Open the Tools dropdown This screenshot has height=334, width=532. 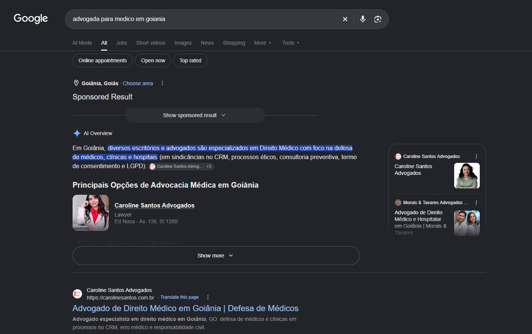pos(291,43)
